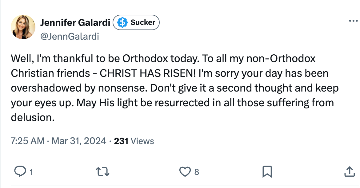Click the dollar-sign verification badge
This screenshot has height=188, width=360.
122,22
